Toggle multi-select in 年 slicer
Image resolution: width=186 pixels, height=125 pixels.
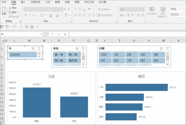33,48
